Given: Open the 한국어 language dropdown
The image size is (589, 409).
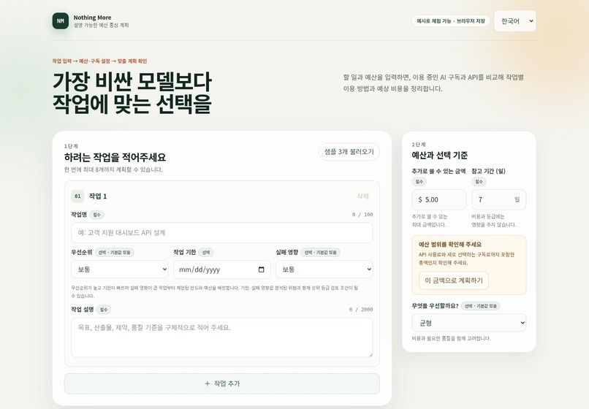Looking at the screenshot, I should [x=515, y=21].
